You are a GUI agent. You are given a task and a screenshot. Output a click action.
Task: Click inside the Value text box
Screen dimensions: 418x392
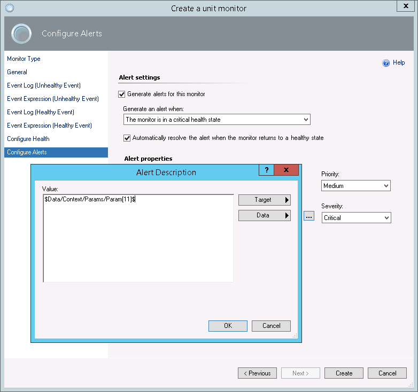click(x=138, y=238)
